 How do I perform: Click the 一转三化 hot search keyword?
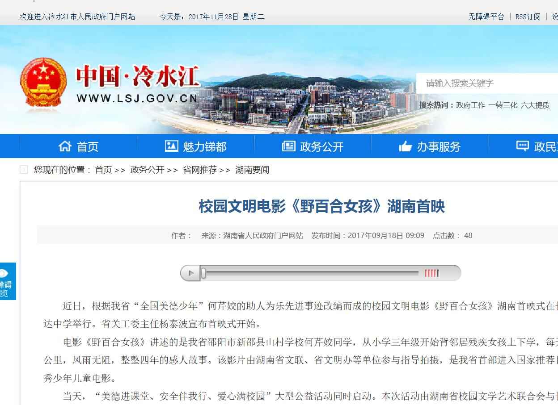(x=503, y=105)
